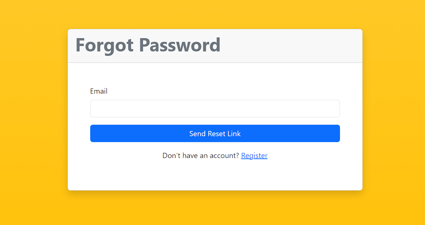Submit the password reset request
This screenshot has height=225, width=425.
pyautogui.click(x=215, y=133)
